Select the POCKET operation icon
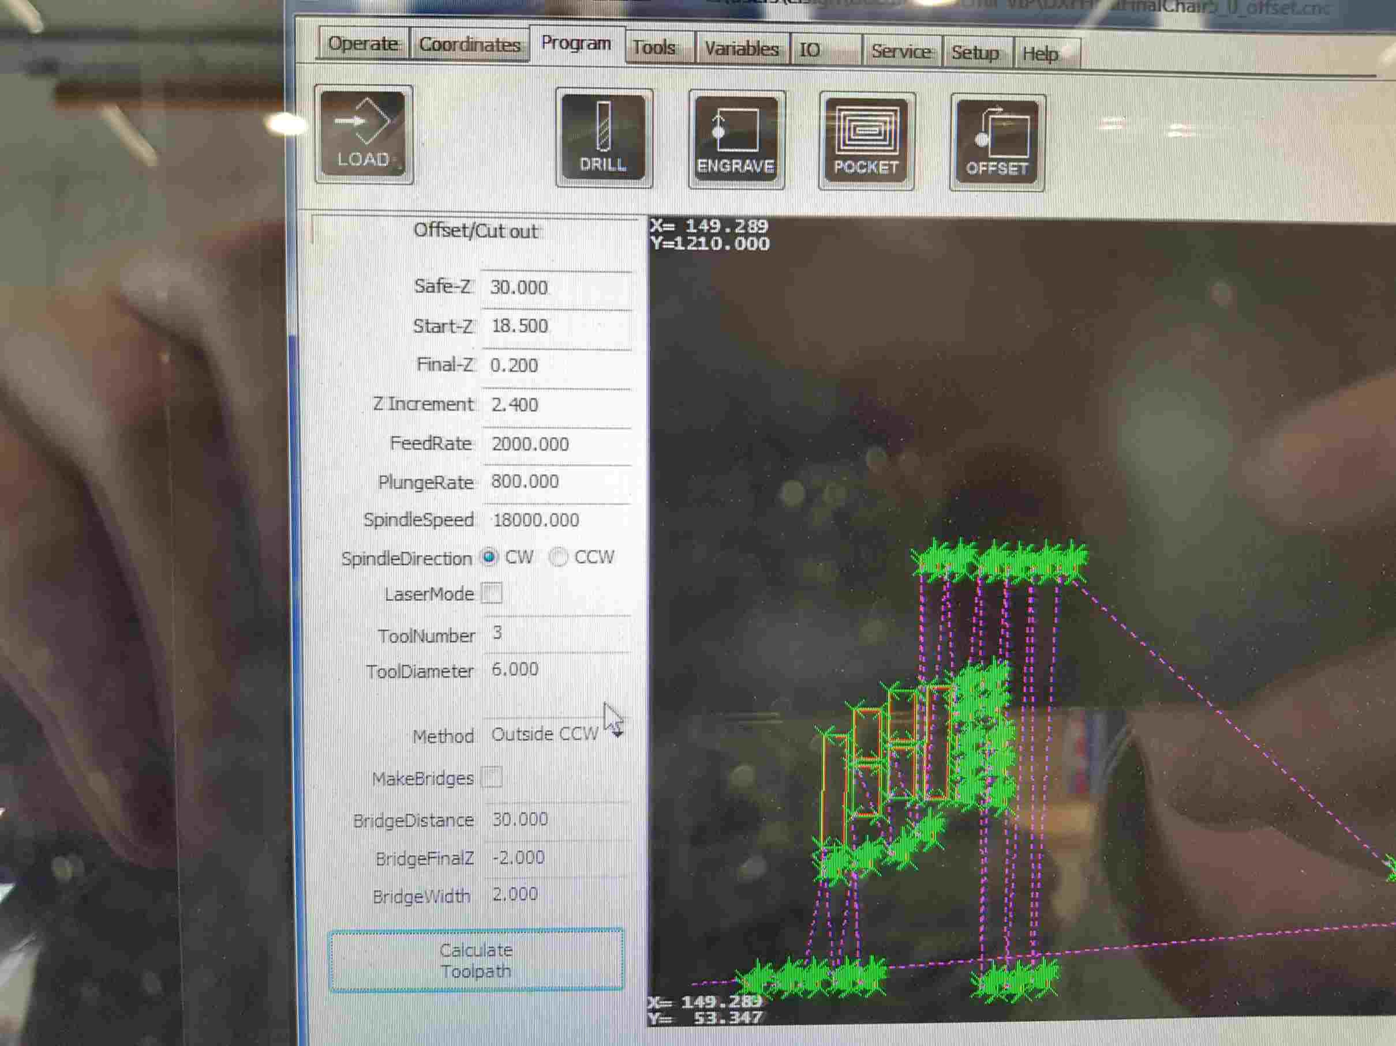The image size is (1396, 1046). click(x=866, y=141)
